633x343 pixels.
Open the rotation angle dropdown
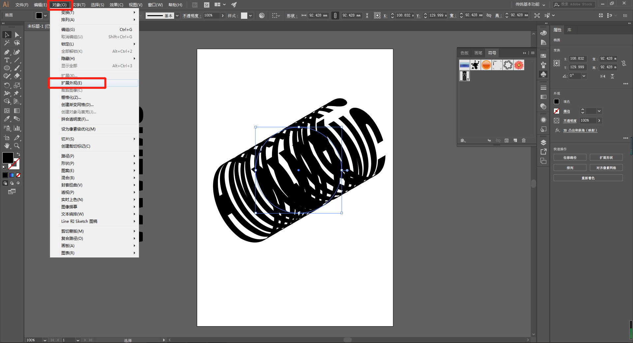tap(584, 76)
